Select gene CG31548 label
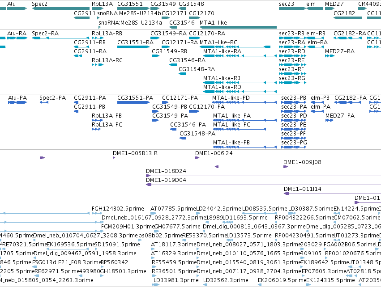The image size is (381, 287). click(192, 4)
